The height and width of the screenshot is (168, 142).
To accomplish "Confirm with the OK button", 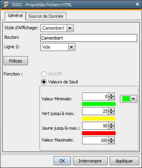I will coord(62,161).
